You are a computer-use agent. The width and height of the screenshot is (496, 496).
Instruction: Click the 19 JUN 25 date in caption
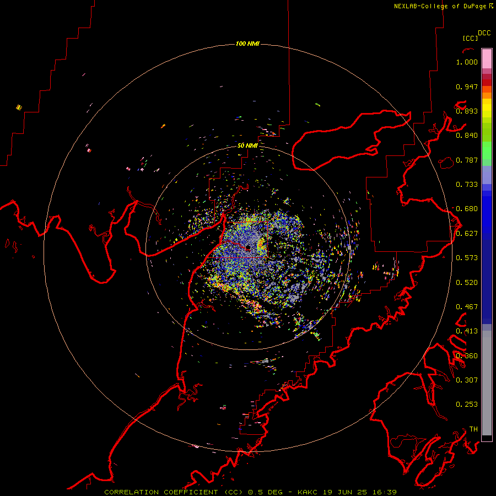344,492
